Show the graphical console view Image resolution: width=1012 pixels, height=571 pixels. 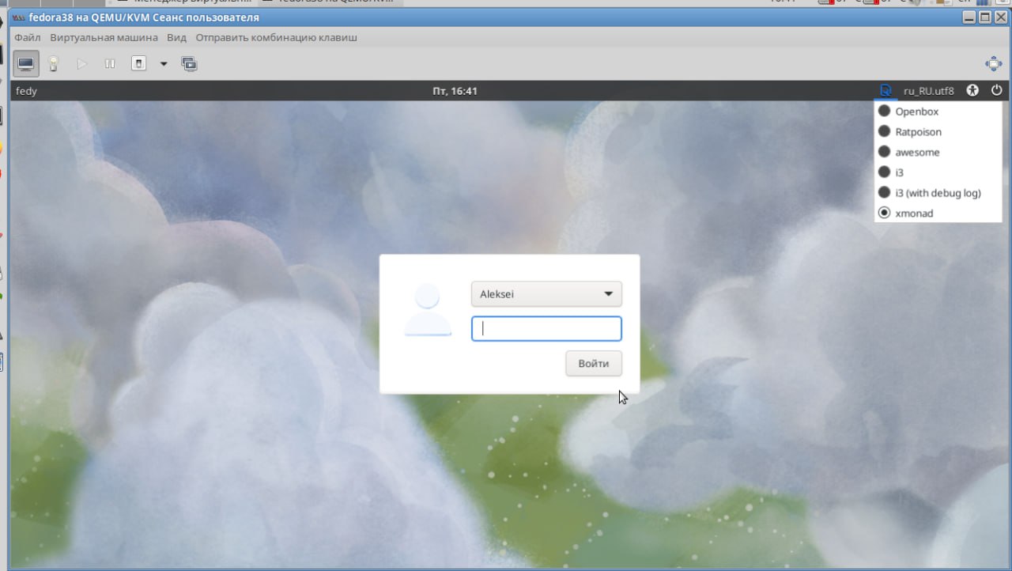pos(26,63)
